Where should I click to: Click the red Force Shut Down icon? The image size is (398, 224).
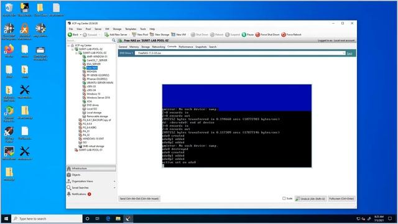click(257, 35)
